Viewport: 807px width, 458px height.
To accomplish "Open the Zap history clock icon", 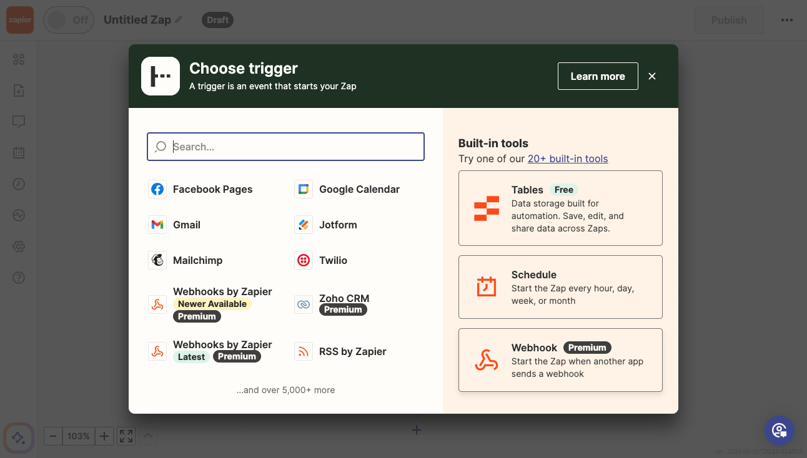I will (19, 184).
